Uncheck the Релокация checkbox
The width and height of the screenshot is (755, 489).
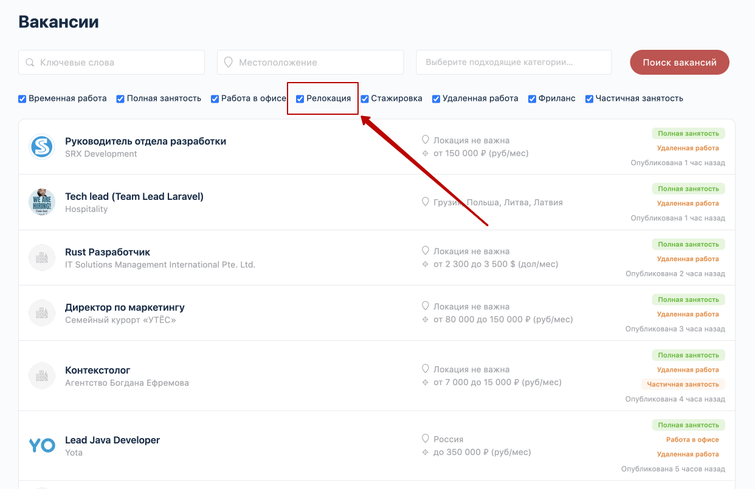[x=300, y=99]
